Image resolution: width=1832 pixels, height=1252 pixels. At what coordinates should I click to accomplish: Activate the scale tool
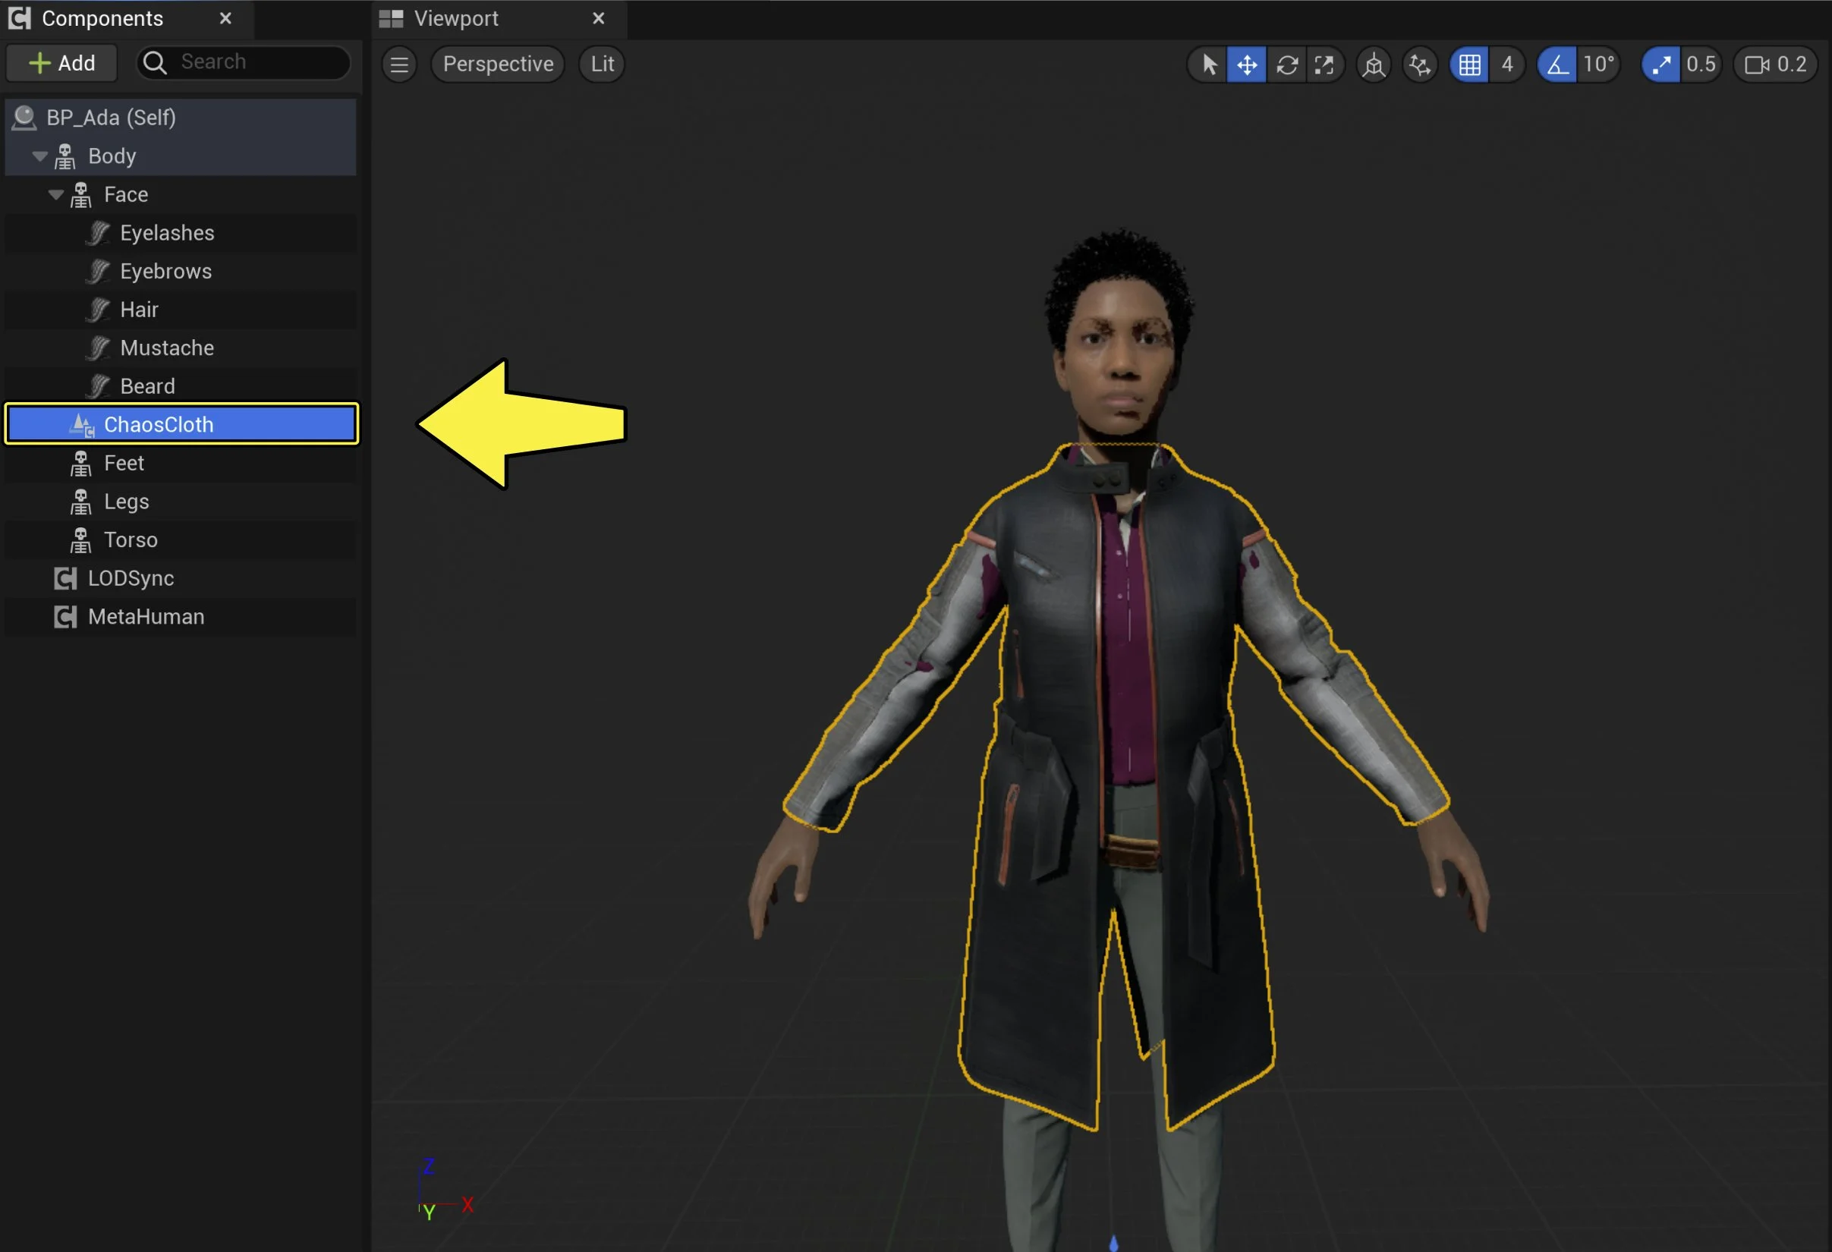(1324, 64)
